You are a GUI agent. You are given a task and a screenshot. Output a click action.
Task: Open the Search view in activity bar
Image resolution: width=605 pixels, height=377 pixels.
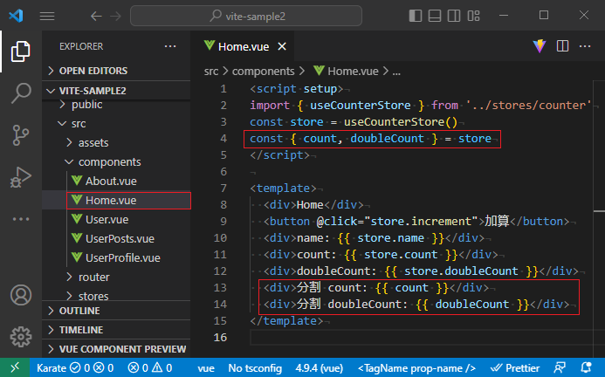pos(20,93)
